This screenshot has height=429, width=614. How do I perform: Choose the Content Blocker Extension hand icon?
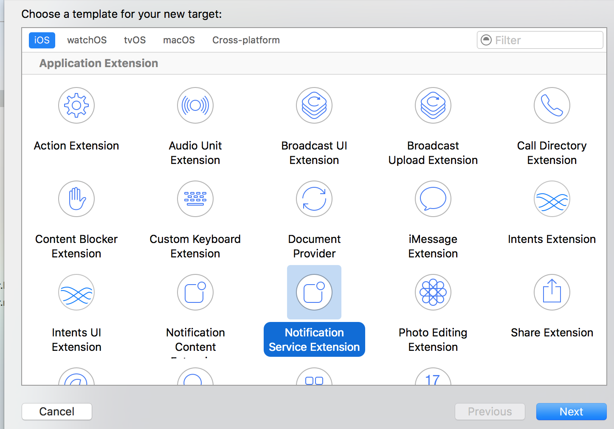(76, 199)
